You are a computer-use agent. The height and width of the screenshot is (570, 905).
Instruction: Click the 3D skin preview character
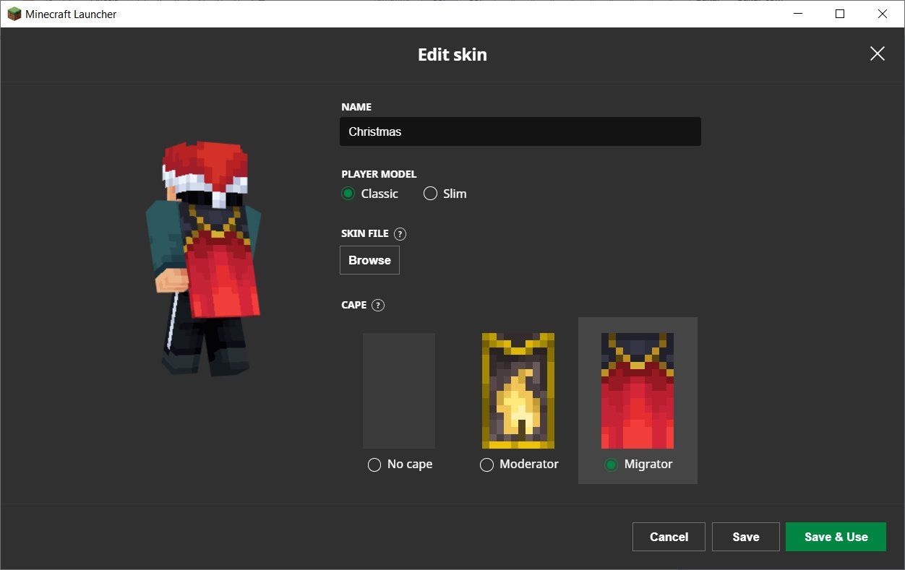(204, 259)
